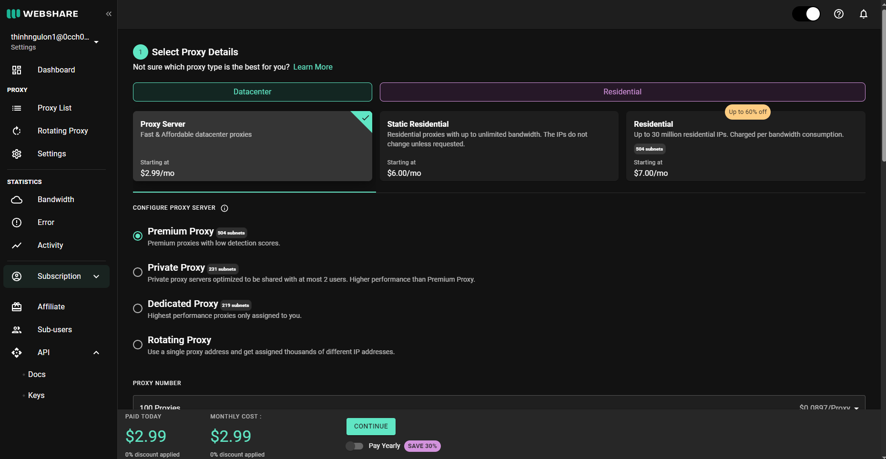The height and width of the screenshot is (459, 886).
Task: Collapse the API menu chevron
Action: pos(96,353)
